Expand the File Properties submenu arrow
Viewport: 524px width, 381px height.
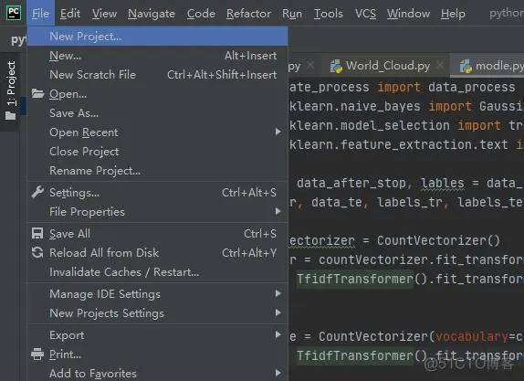(x=278, y=211)
